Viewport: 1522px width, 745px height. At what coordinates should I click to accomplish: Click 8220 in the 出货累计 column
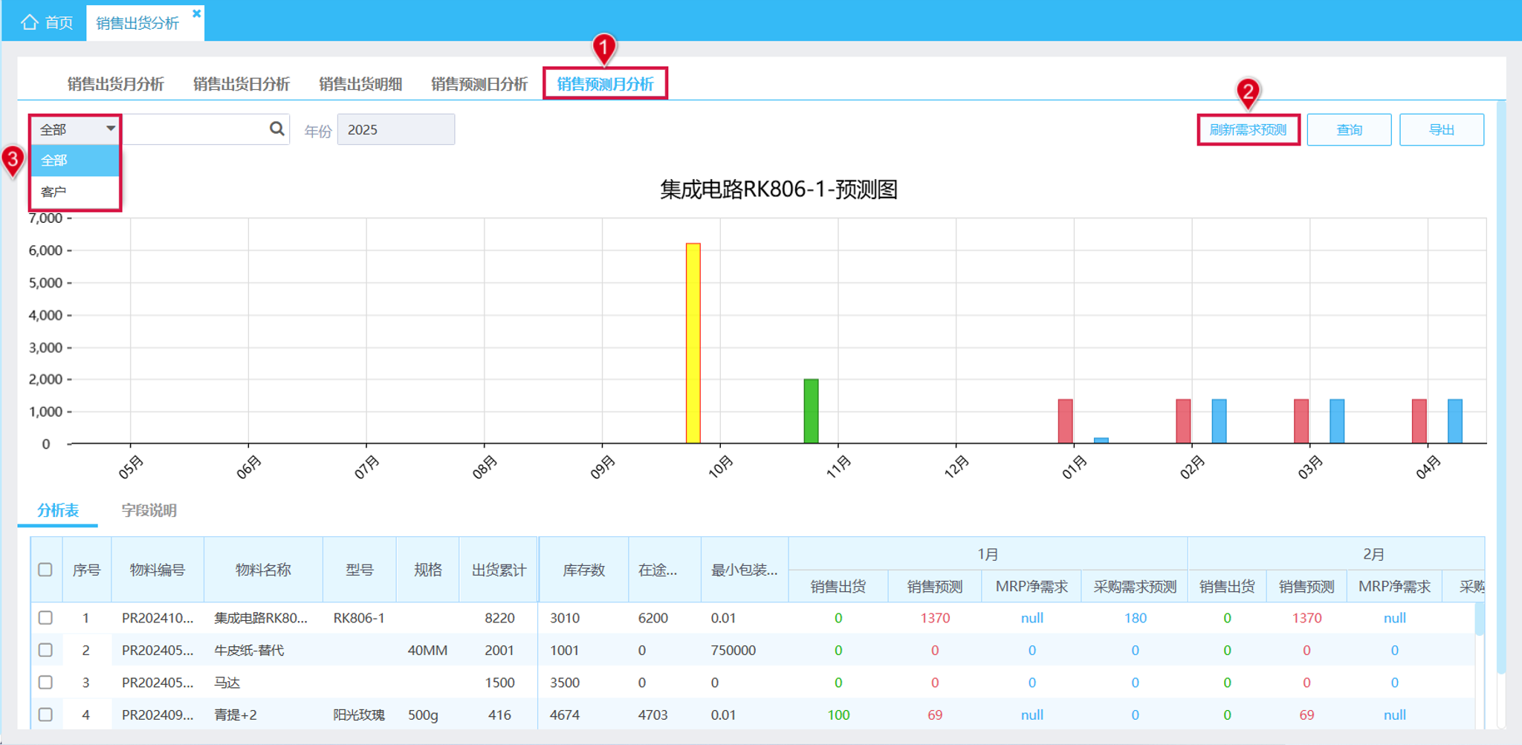(x=499, y=618)
